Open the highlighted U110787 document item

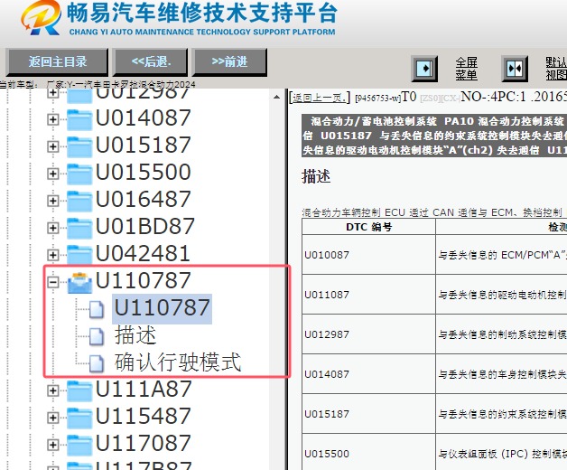pyautogui.click(x=162, y=308)
